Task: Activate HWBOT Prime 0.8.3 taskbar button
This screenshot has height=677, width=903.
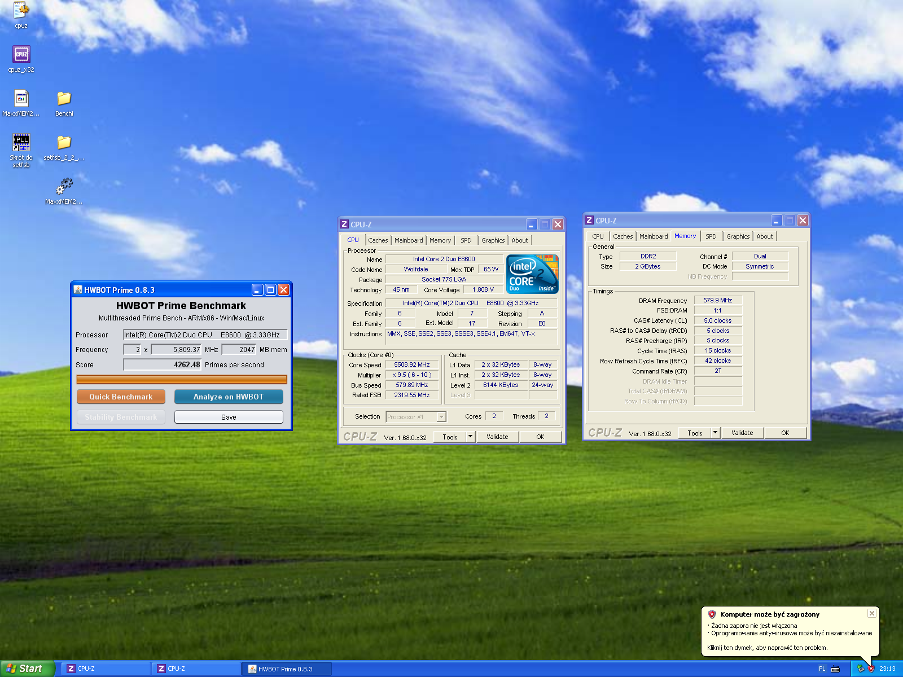Action: (x=287, y=669)
